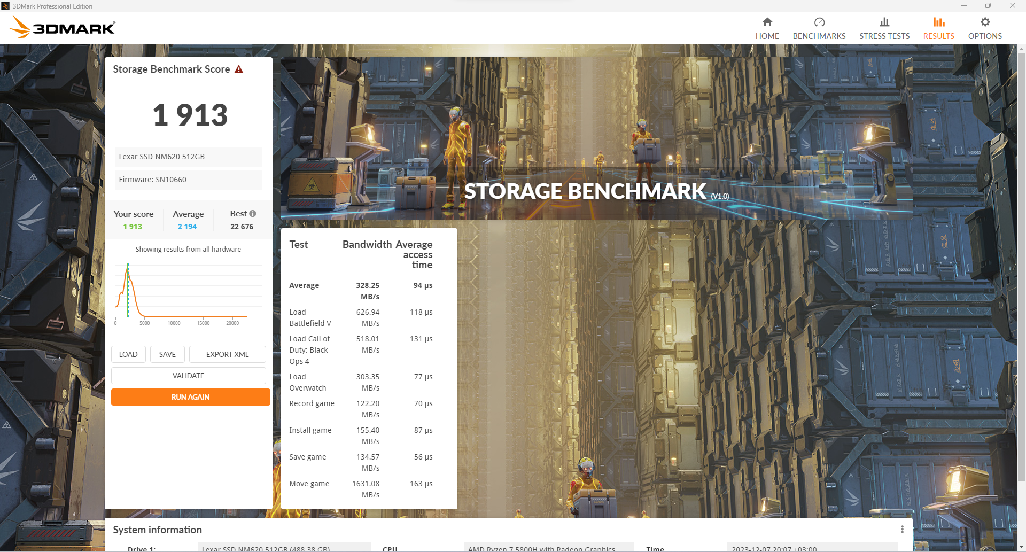Image resolution: width=1026 pixels, height=552 pixels.
Task: Click the 3DMark app icon in title bar
Action: click(x=5, y=6)
